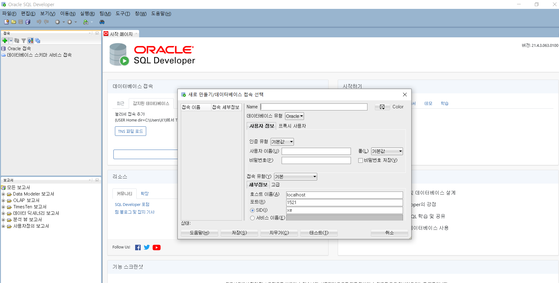This screenshot has height=283, width=559.
Task: Switch to the 확장 tab under 리소스
Action: click(x=145, y=194)
